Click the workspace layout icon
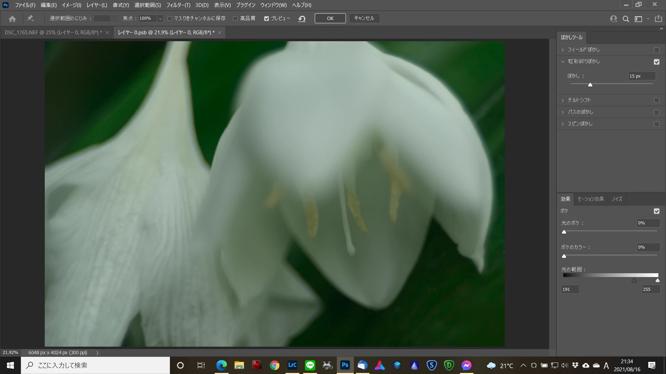666x374 pixels. point(638,19)
